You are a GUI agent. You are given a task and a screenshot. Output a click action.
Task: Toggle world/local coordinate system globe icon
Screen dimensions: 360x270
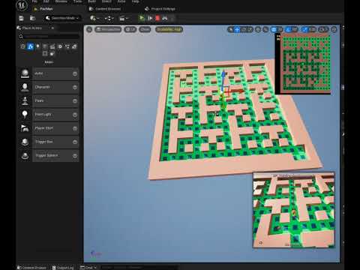tap(258, 29)
